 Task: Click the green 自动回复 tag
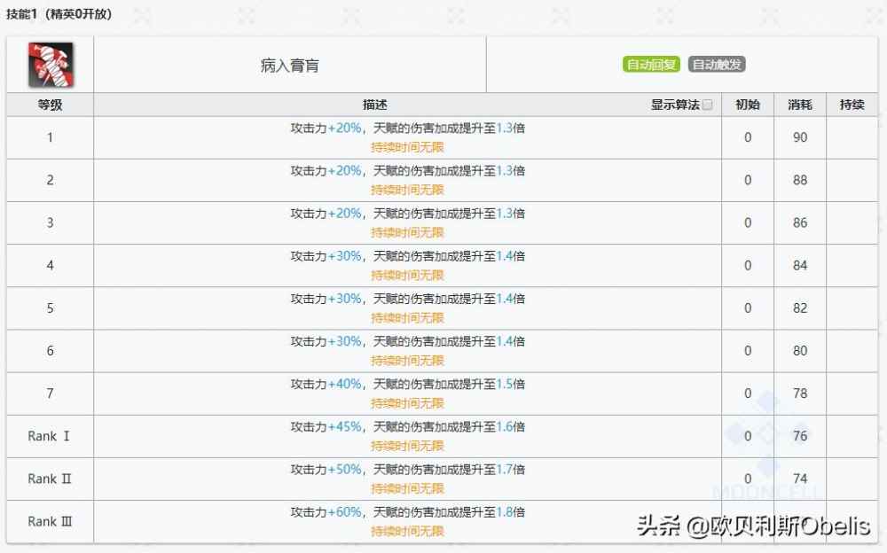pyautogui.click(x=652, y=65)
